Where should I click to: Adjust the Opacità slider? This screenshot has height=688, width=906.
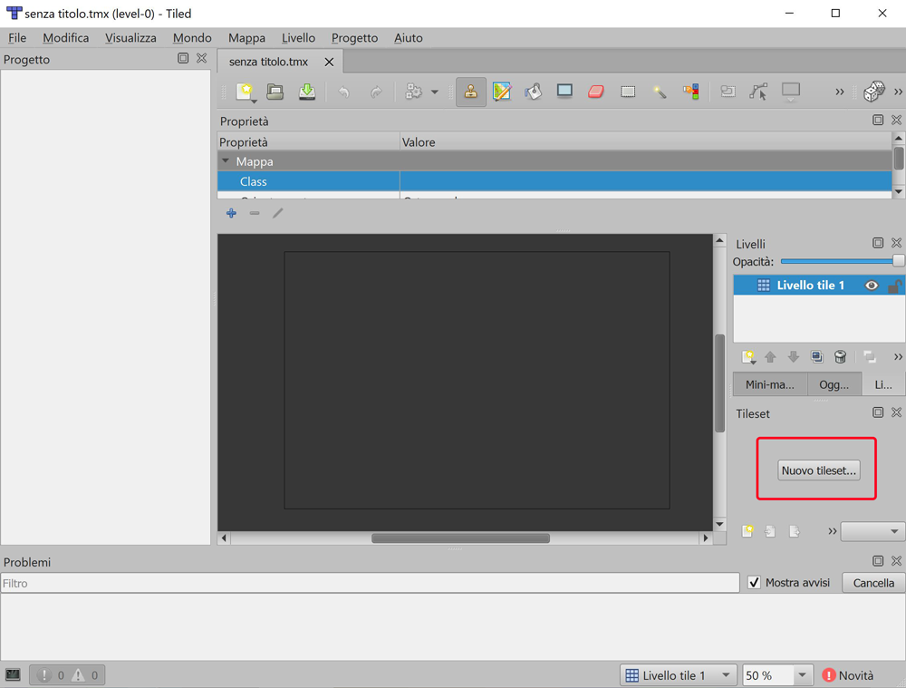(842, 261)
